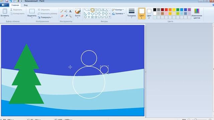Activate Цвет 2 background color slot
This screenshot has height=120, width=214.
(x=149, y=13)
